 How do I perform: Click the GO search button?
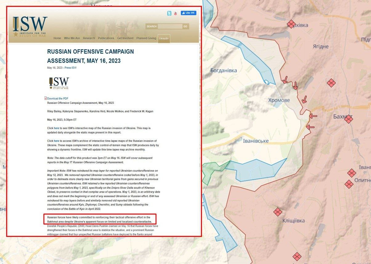(185, 26)
